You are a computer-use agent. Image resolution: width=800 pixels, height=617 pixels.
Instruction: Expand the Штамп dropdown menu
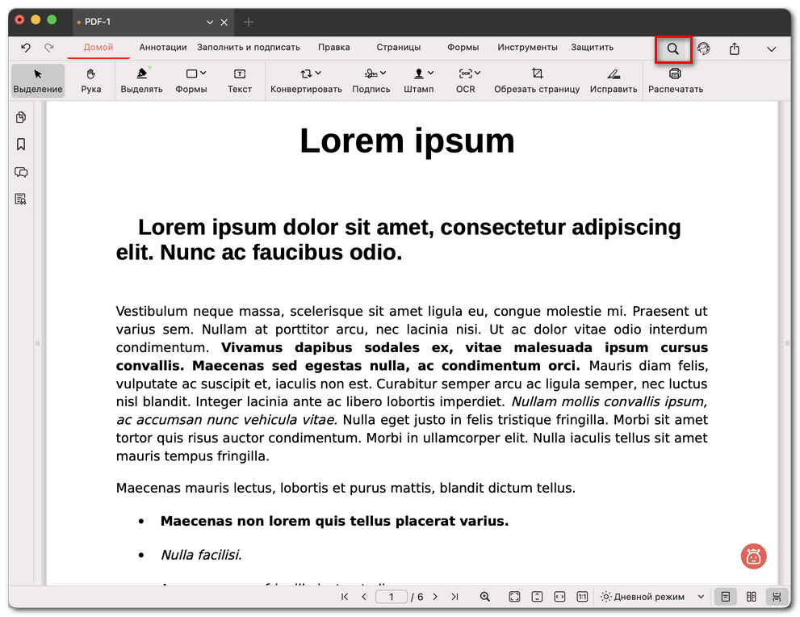tap(419, 81)
